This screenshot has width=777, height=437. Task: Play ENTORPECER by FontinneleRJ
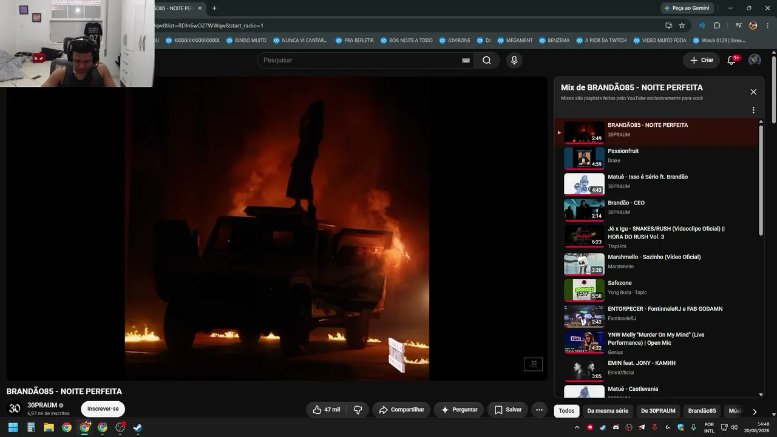click(x=659, y=316)
